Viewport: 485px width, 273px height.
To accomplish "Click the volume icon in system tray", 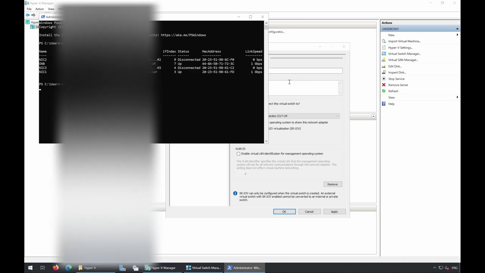I will pos(447,268).
